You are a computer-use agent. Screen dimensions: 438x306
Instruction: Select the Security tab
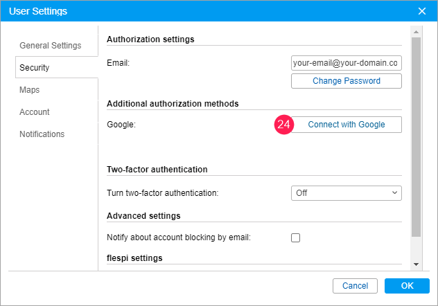point(35,68)
